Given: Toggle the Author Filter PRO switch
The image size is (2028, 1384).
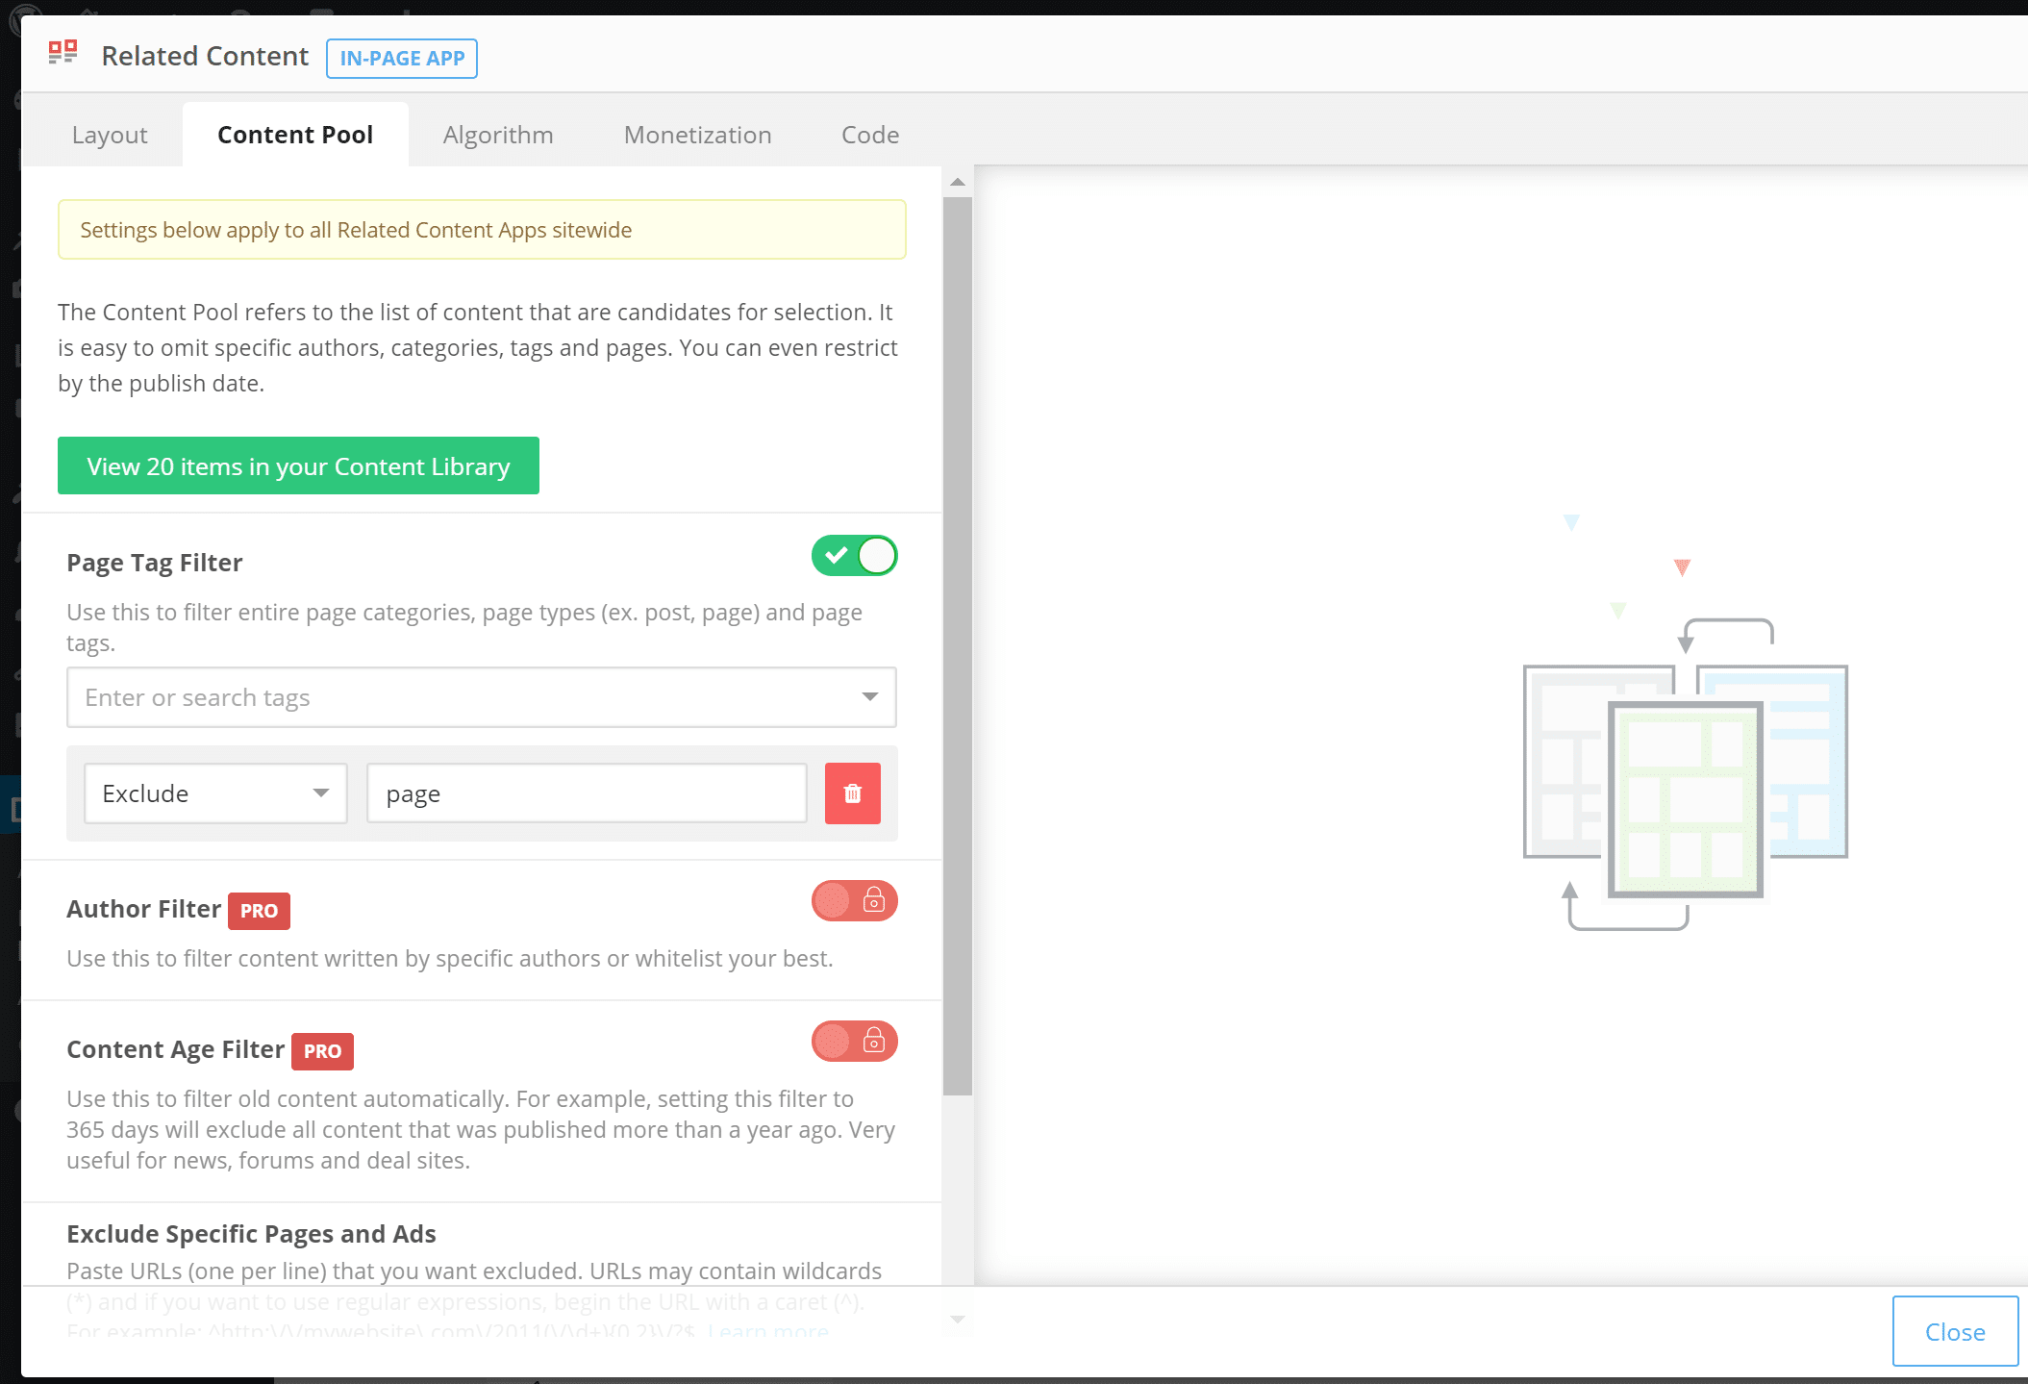Looking at the screenshot, I should [852, 900].
